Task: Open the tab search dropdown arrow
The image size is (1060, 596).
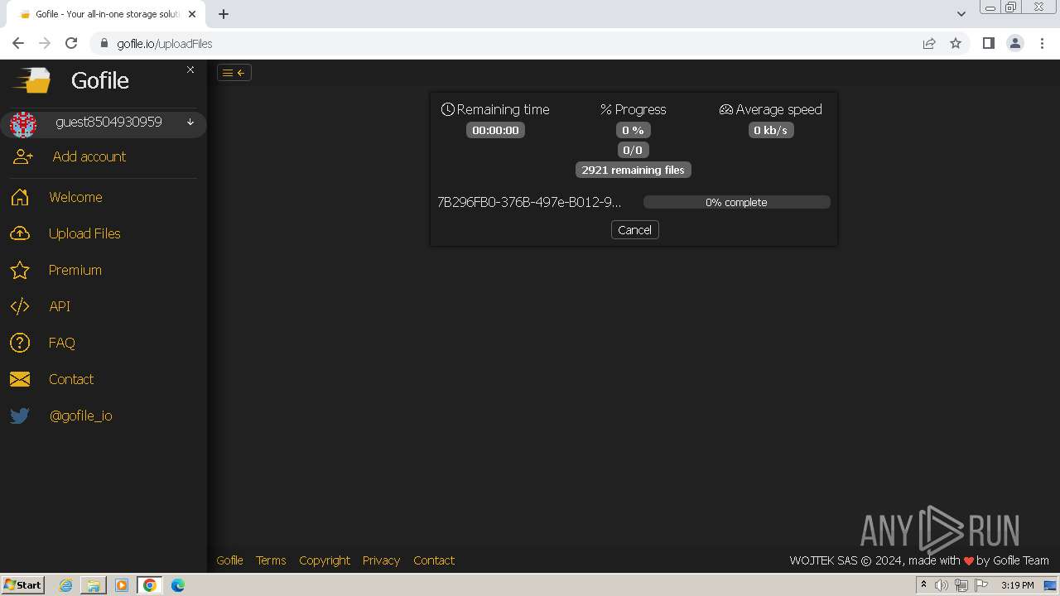Action: [961, 14]
